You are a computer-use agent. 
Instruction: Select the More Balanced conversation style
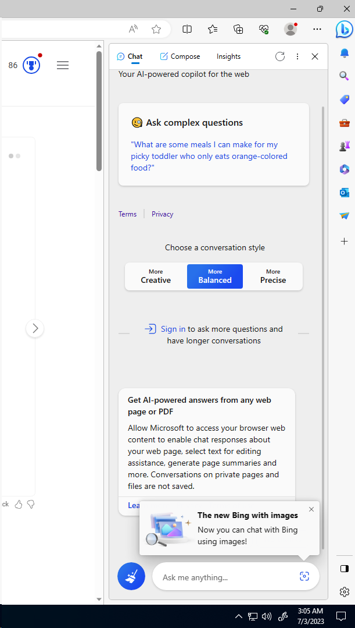pyautogui.click(x=215, y=276)
